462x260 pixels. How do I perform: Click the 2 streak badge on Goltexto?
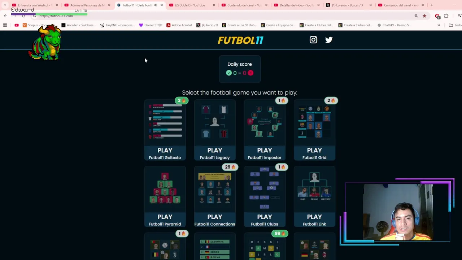pyautogui.click(x=182, y=100)
